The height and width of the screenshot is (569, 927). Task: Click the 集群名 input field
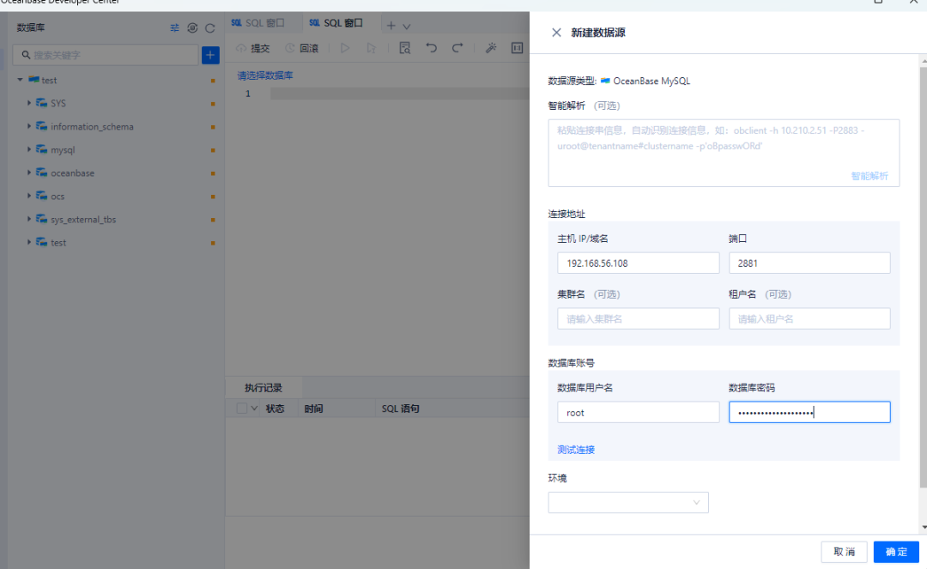638,318
